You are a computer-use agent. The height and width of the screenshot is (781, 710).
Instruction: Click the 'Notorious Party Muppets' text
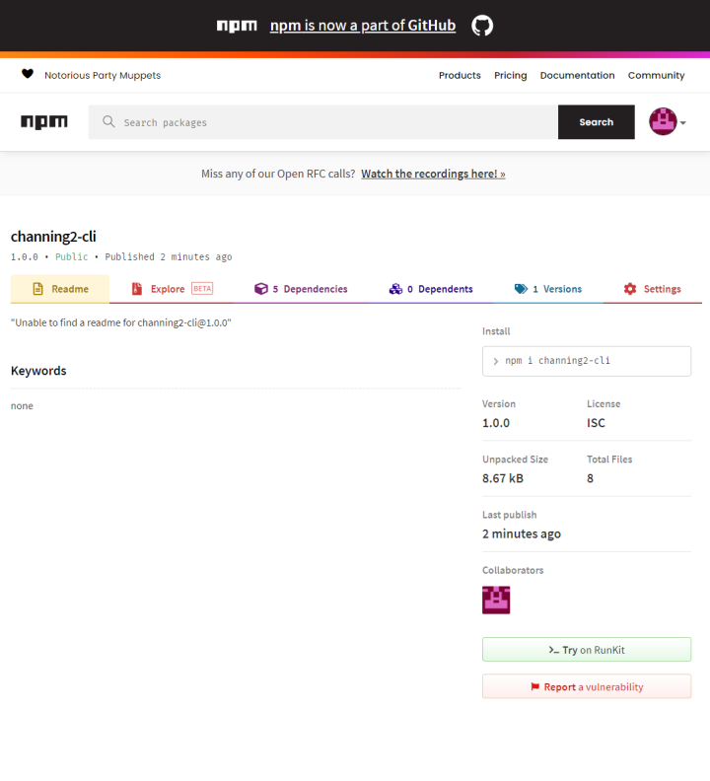(x=103, y=75)
